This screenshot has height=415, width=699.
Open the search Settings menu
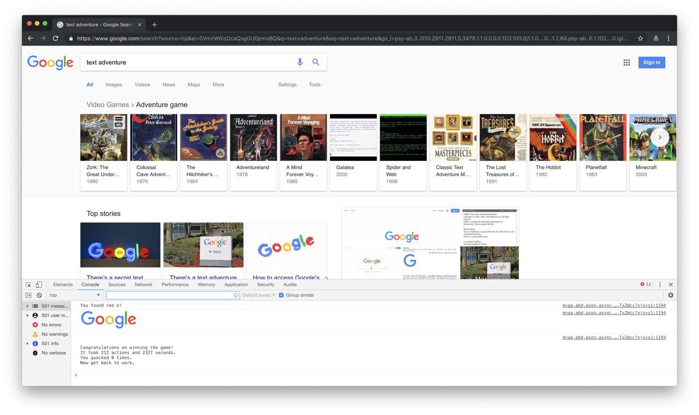(287, 85)
